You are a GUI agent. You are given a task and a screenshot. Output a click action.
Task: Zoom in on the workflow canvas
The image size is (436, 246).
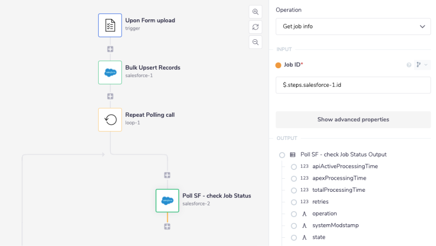tap(255, 12)
